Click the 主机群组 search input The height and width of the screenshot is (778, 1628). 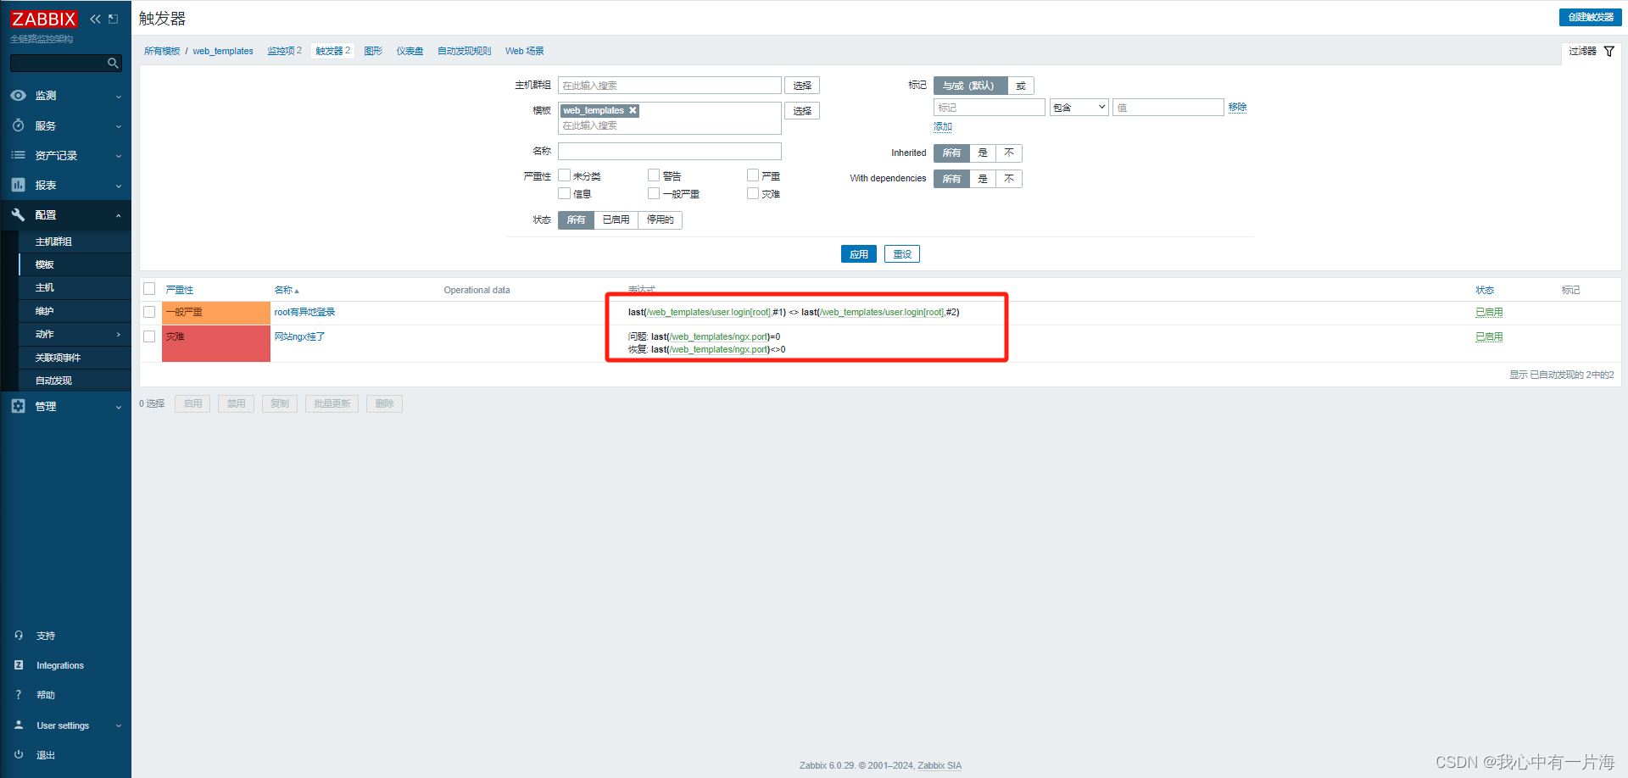(669, 86)
